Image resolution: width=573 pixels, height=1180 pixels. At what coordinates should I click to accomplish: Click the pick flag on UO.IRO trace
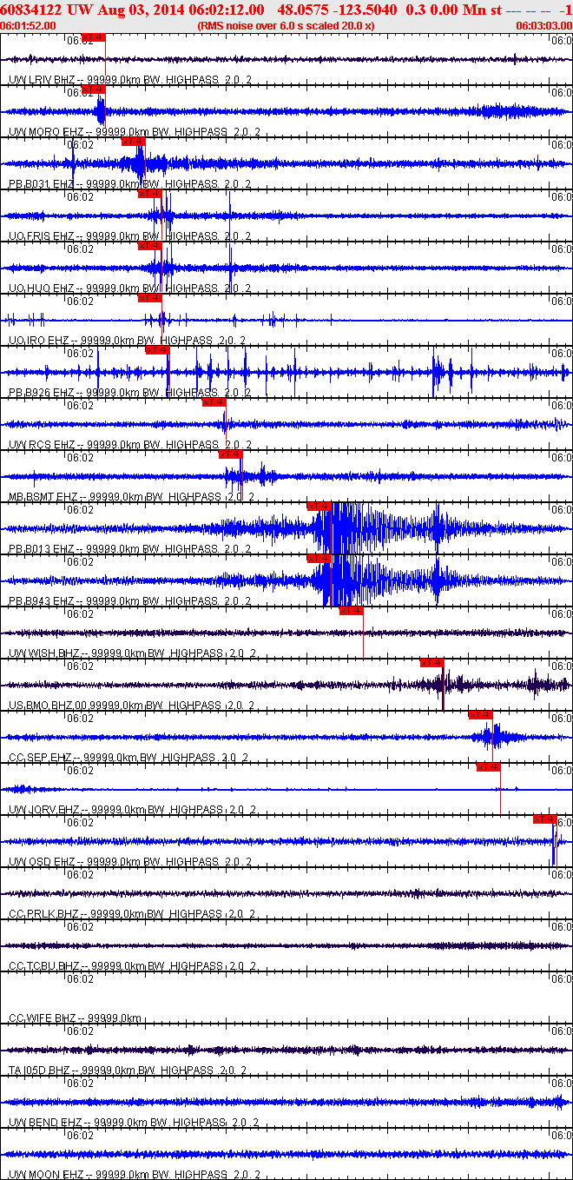pyautogui.click(x=150, y=298)
